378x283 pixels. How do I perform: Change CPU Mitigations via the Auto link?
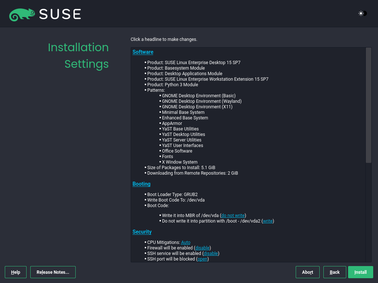pyautogui.click(x=185, y=242)
